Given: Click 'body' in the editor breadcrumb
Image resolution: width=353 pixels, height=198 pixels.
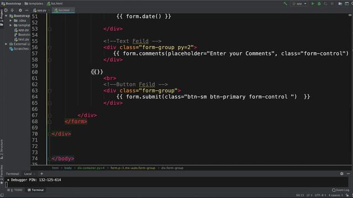Looking at the screenshot, I should click(68, 168).
